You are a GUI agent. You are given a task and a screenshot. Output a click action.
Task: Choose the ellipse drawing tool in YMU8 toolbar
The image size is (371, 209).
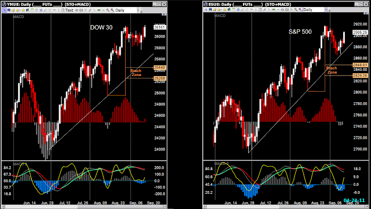tap(77, 10)
